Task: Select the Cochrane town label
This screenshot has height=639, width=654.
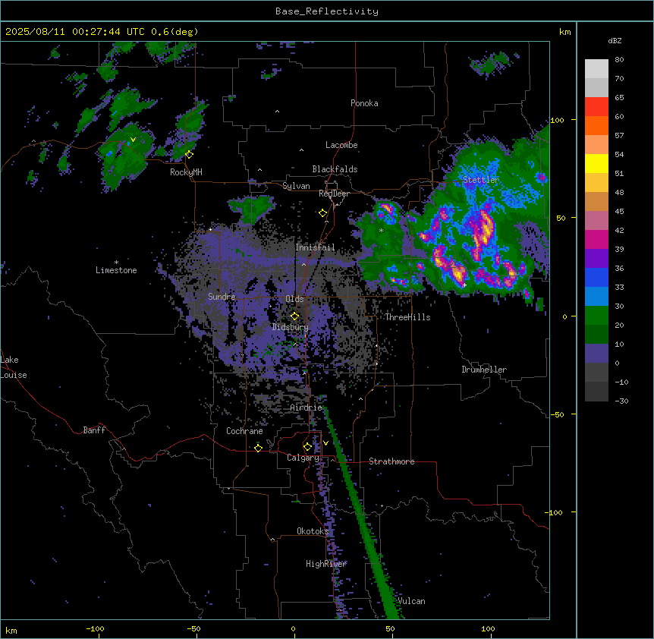Action: coord(244,431)
